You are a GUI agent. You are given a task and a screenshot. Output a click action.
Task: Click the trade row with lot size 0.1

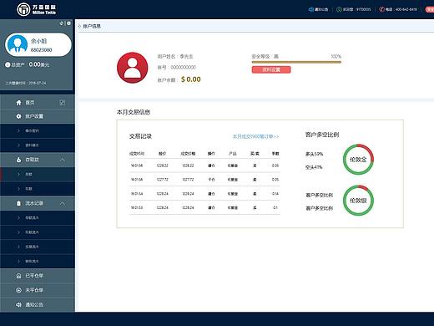tap(204, 207)
